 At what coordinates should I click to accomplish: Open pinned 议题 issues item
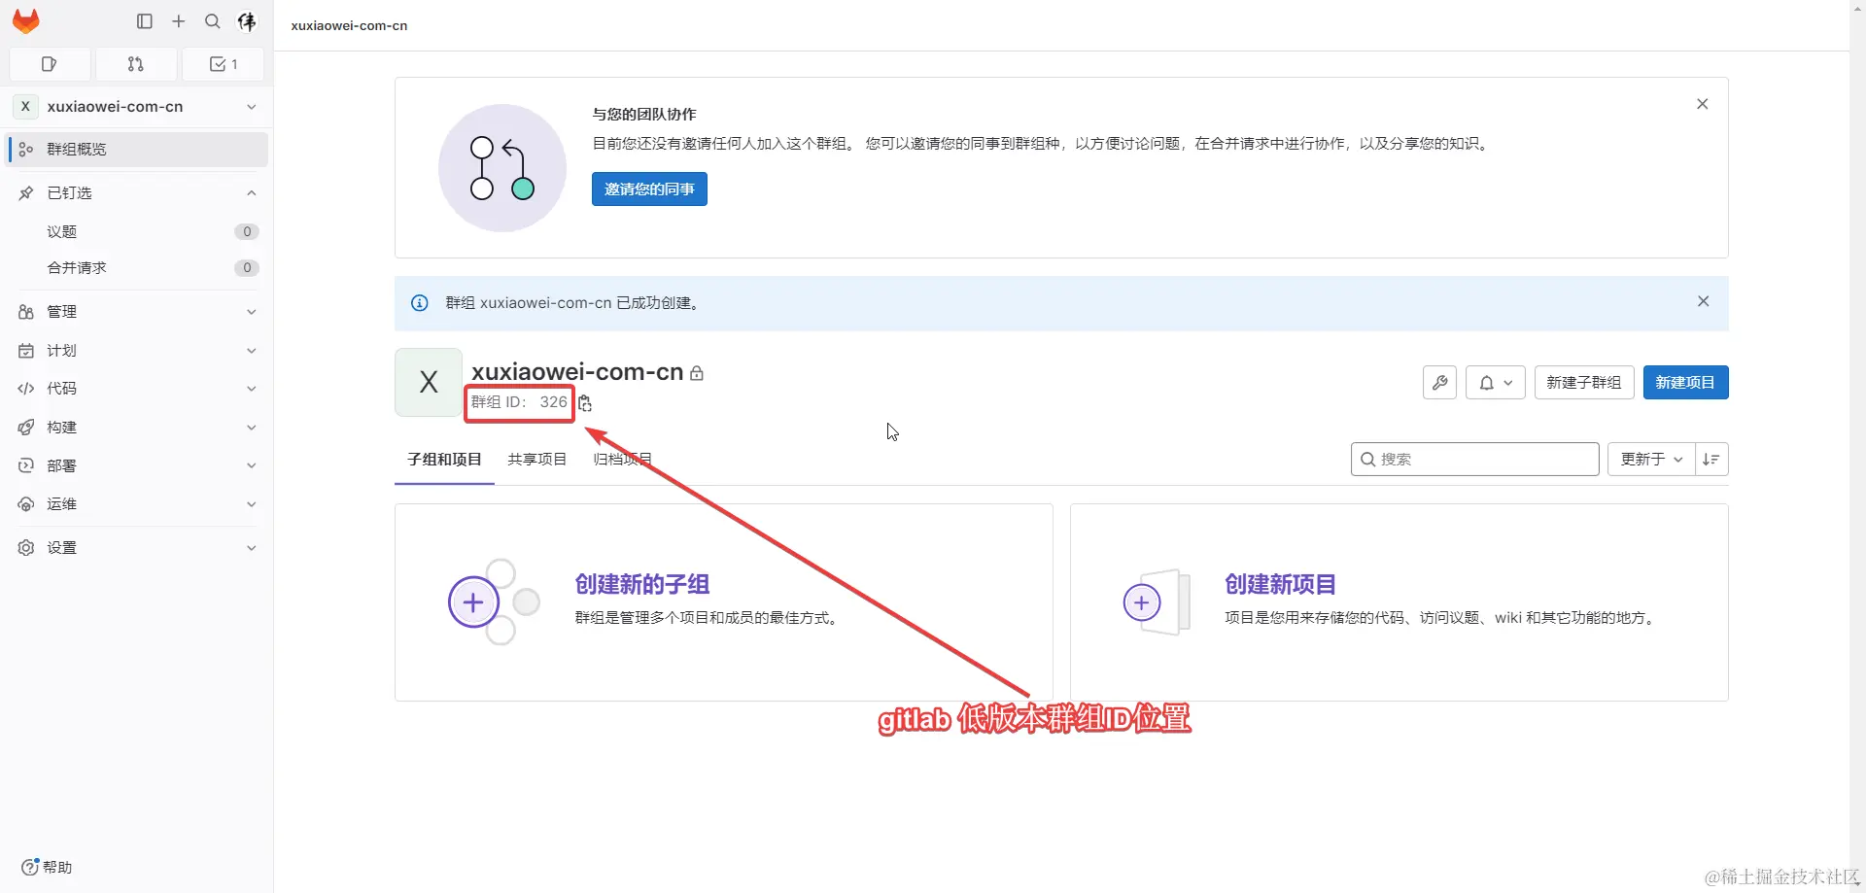137,232
